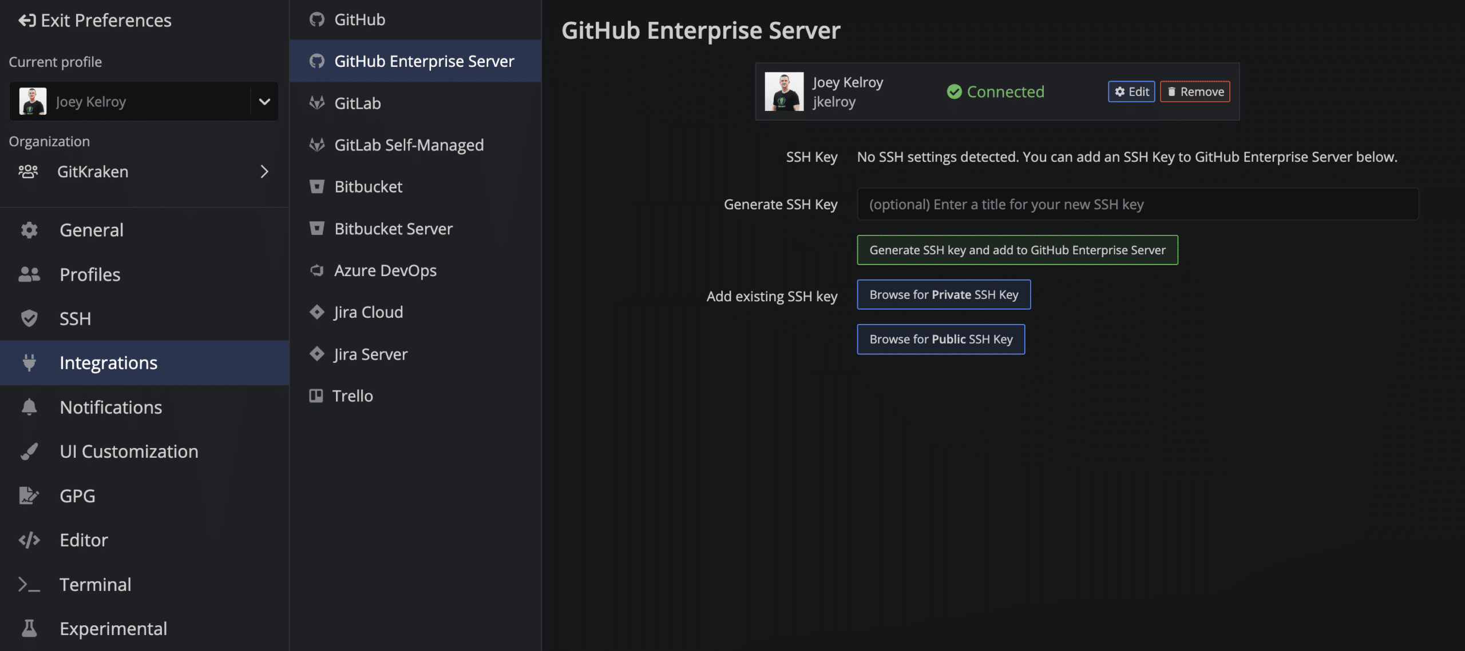The width and height of the screenshot is (1465, 651).
Task: Click the profile avatar in Current profile selector
Action: [x=33, y=101]
